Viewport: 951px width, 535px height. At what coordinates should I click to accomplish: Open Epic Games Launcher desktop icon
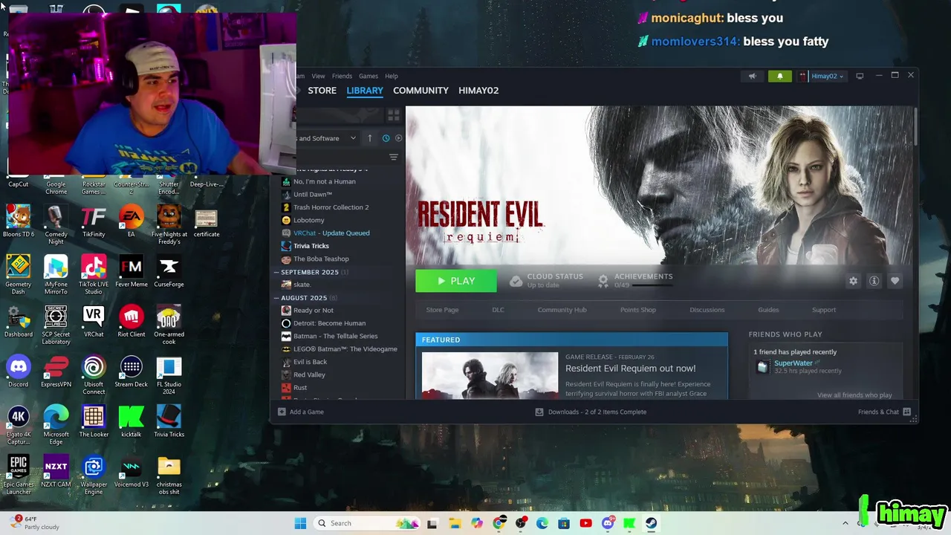[x=19, y=476]
